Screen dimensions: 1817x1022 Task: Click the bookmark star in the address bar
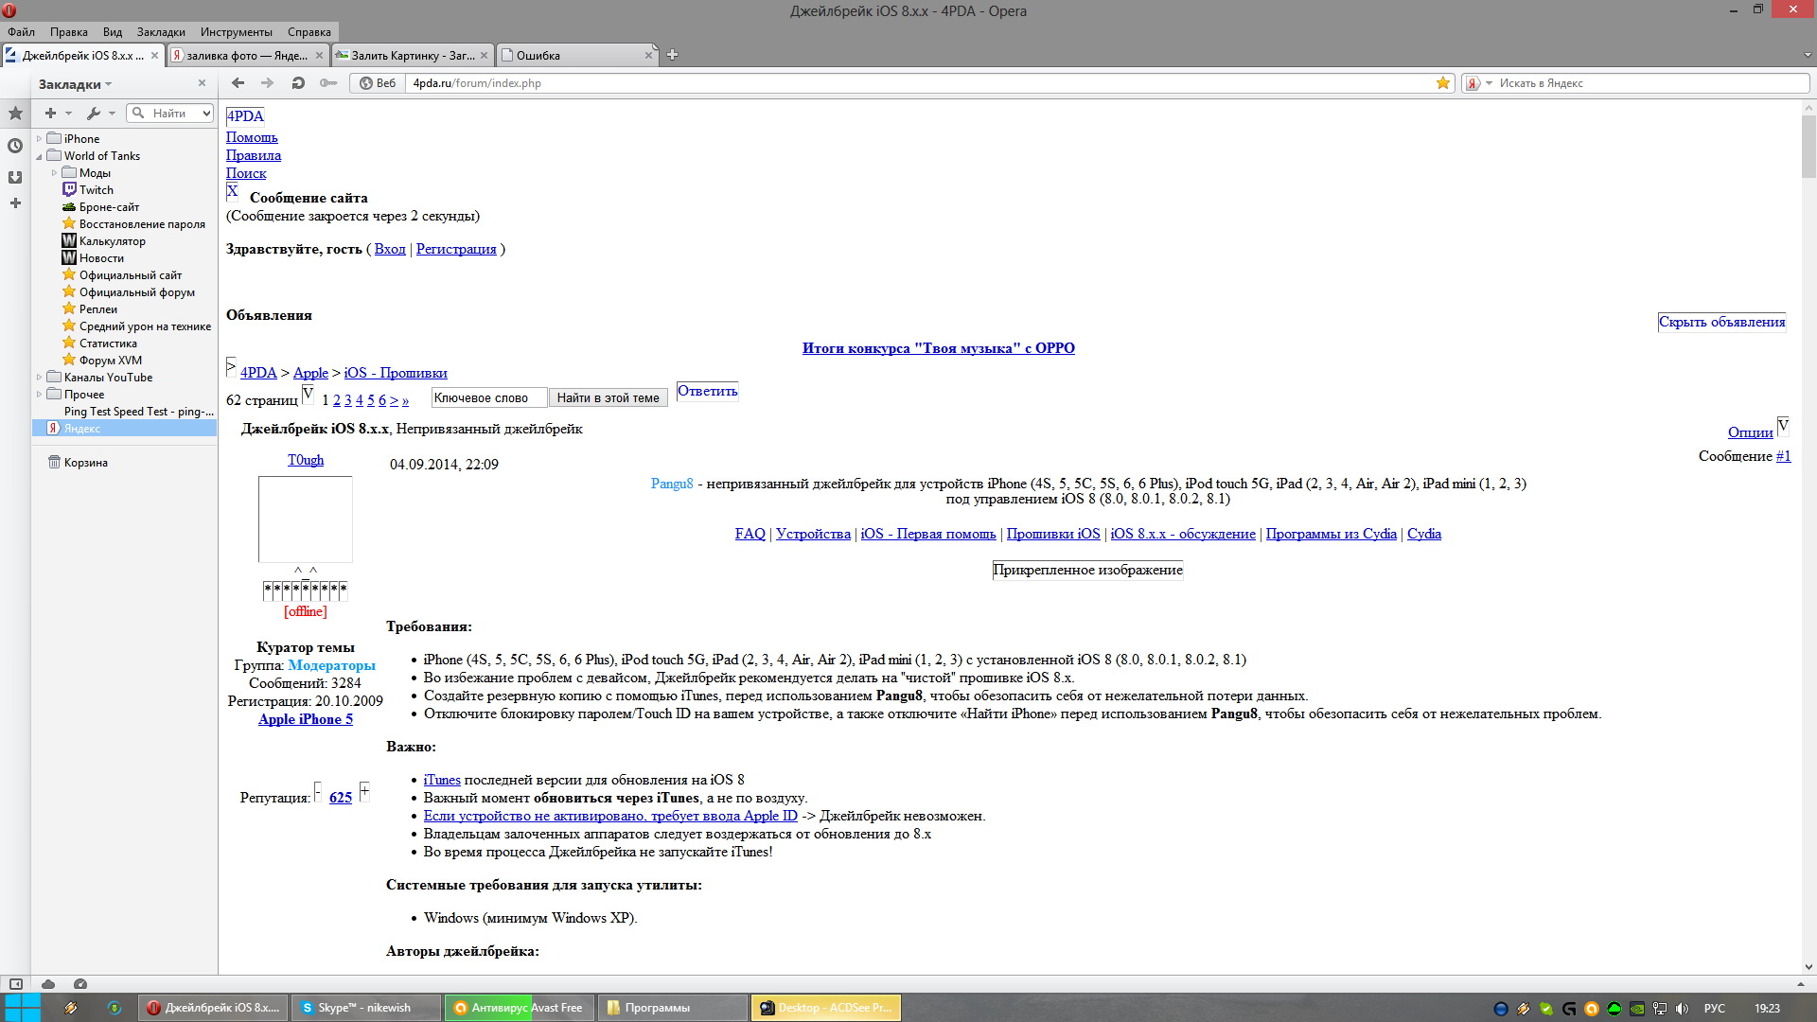1443,83
